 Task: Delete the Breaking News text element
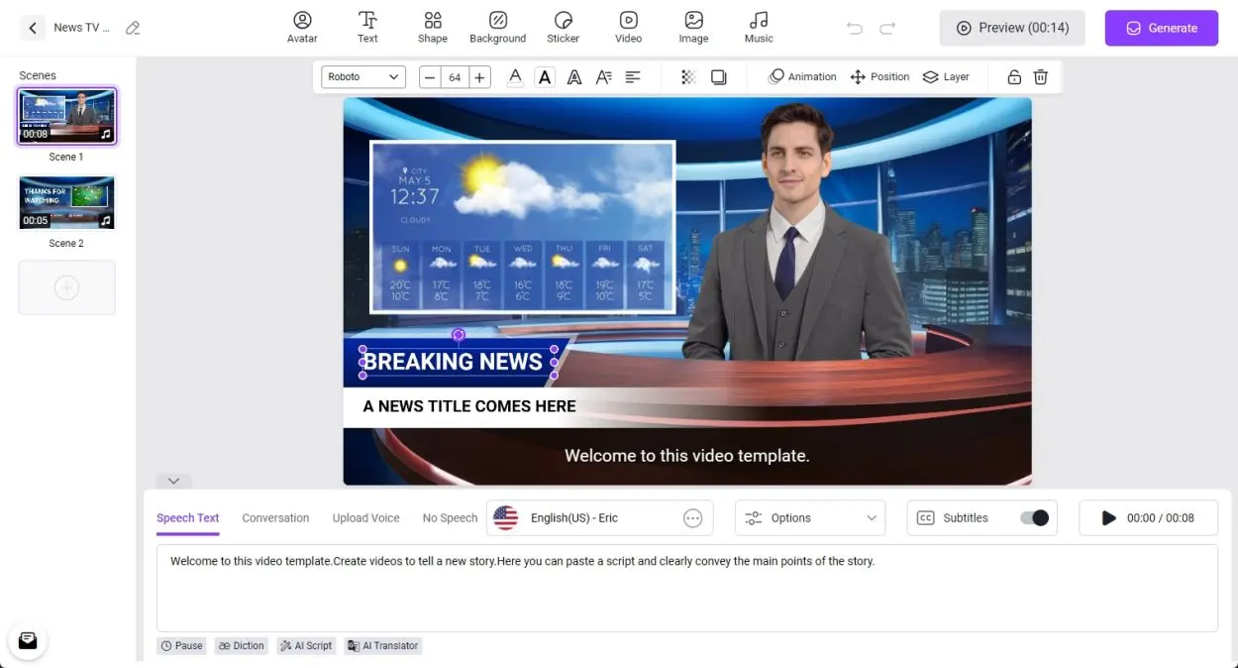point(1039,76)
